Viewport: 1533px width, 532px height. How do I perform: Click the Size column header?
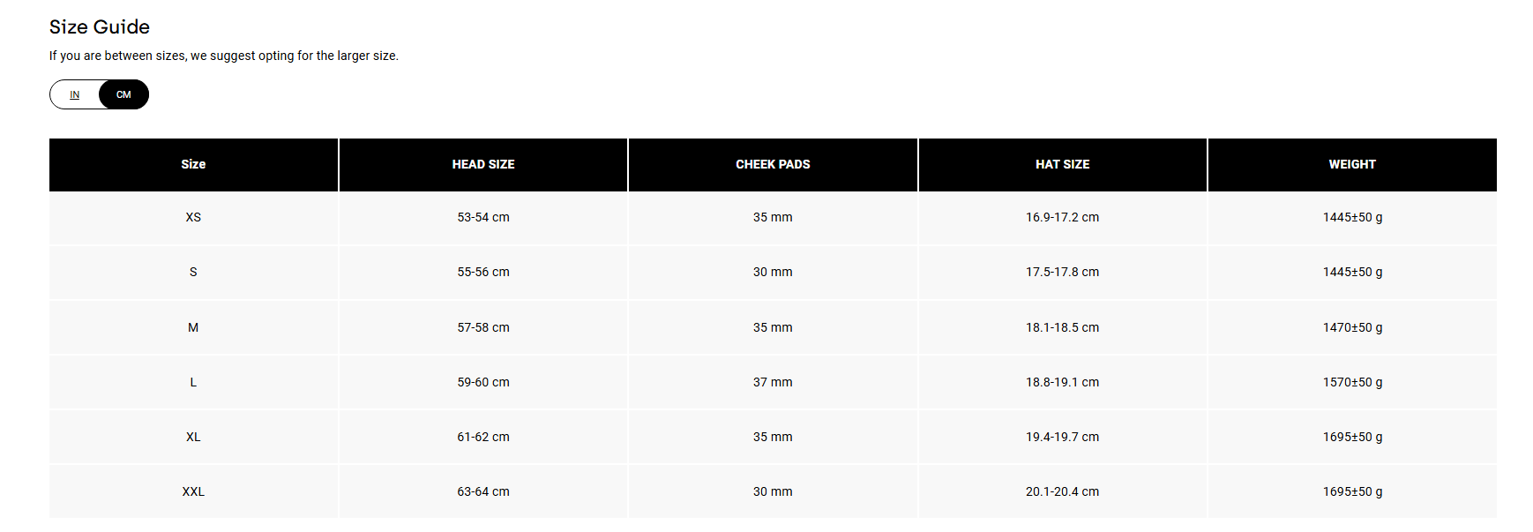click(193, 164)
